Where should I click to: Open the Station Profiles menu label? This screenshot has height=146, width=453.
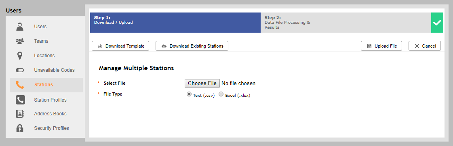pos(50,100)
